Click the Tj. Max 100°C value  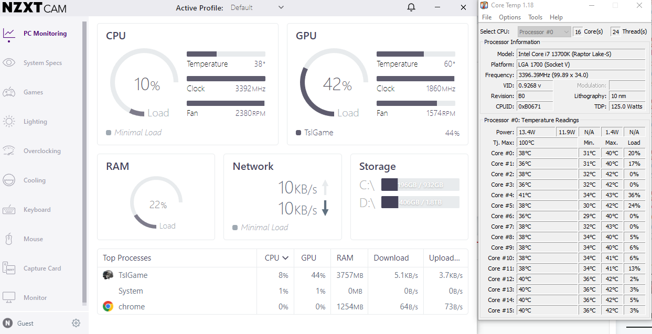click(x=548, y=143)
